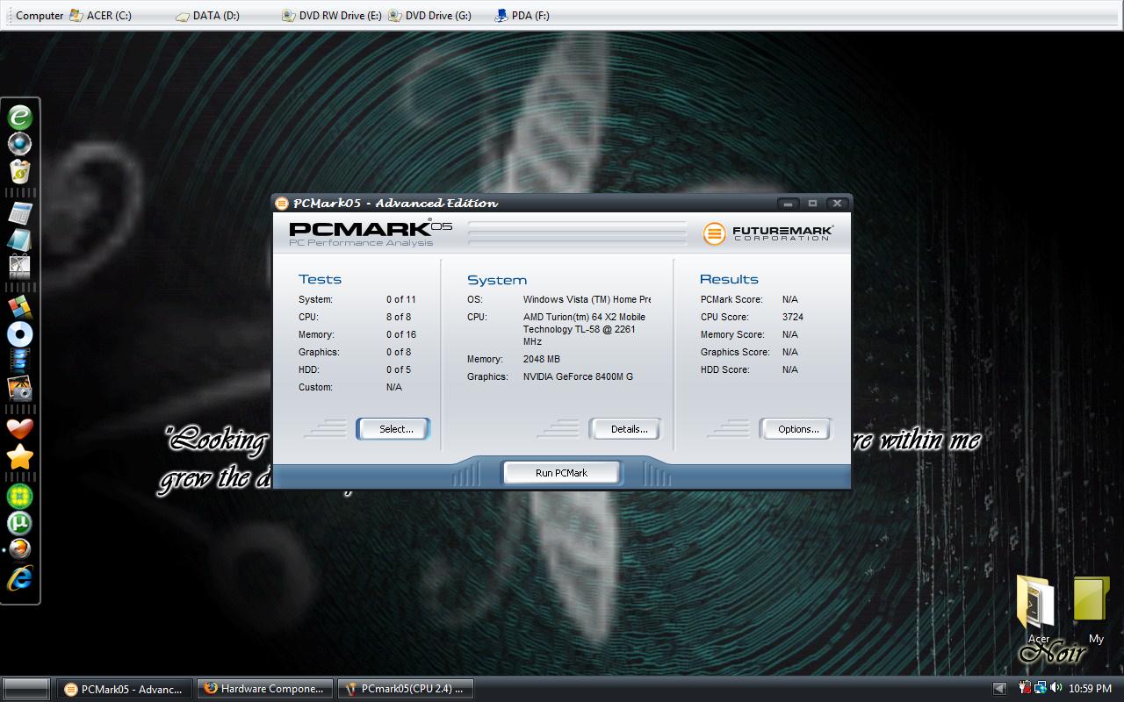This screenshot has width=1124, height=702.
Task: Switch to Hardware Compone... Firefox taskbar item
Action: click(x=265, y=689)
